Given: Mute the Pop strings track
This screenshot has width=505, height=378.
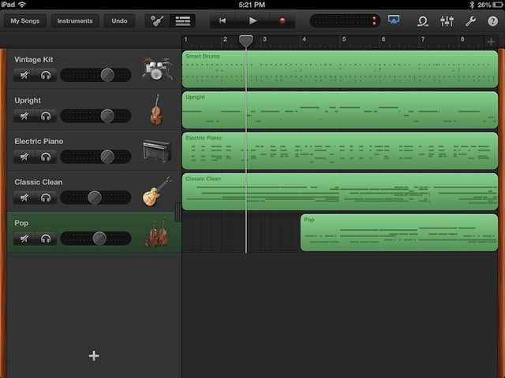Looking at the screenshot, I should (24, 239).
